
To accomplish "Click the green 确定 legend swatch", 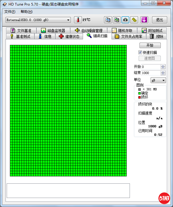I will pos(140,93).
